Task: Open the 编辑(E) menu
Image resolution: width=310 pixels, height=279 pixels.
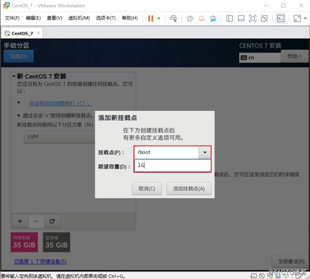Action: (x=33, y=18)
